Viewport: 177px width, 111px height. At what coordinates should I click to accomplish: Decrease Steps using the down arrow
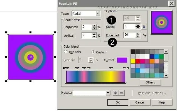tap(138, 28)
